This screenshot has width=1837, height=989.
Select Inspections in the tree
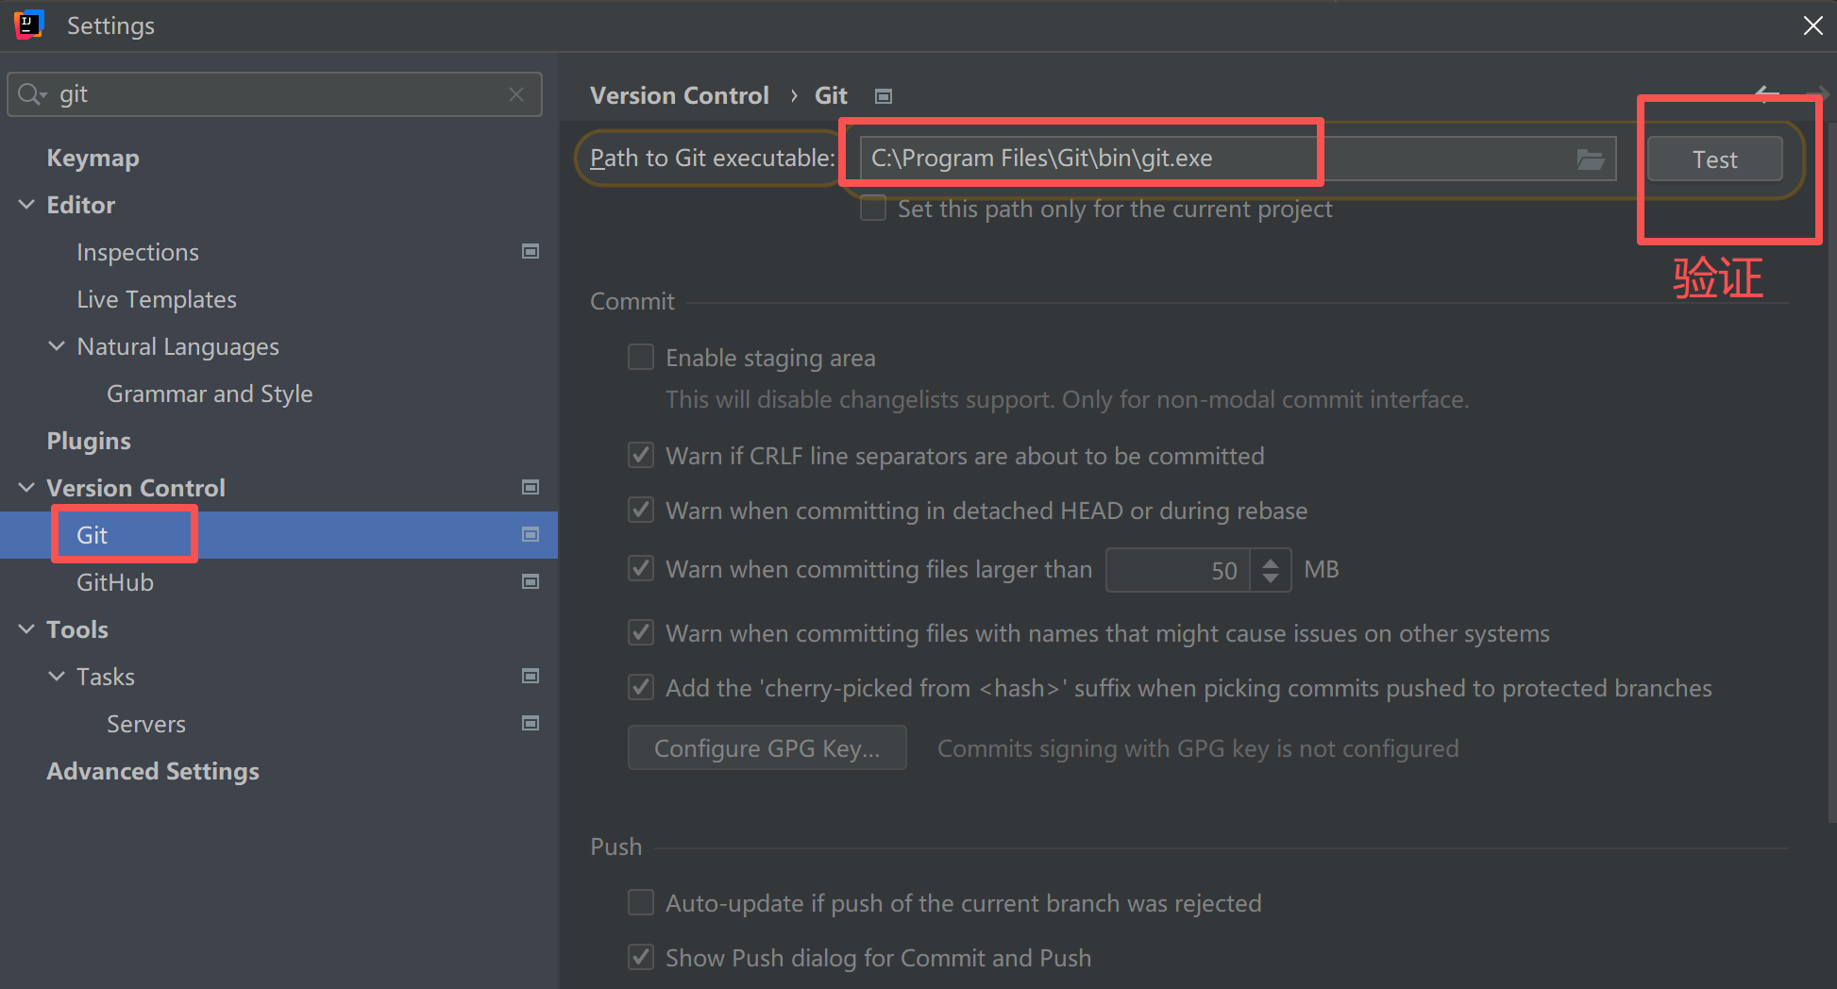tap(138, 252)
